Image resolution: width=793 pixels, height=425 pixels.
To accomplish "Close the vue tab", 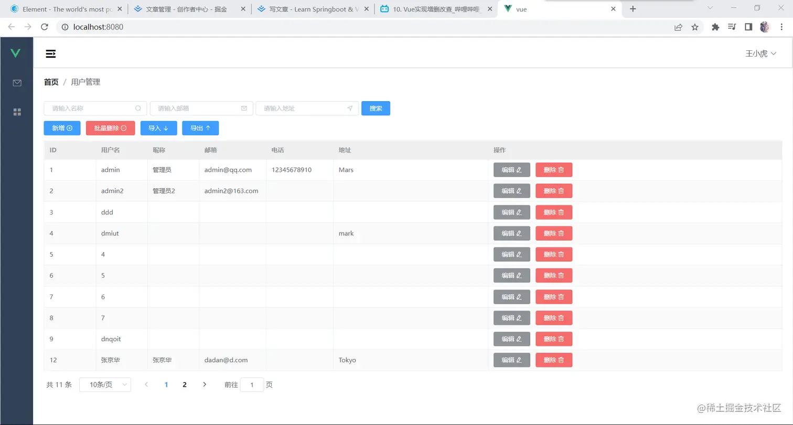I will click(x=613, y=9).
